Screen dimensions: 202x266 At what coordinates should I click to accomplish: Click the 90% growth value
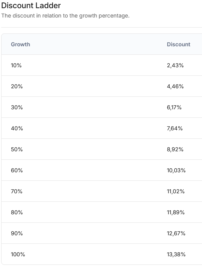pos(17,233)
